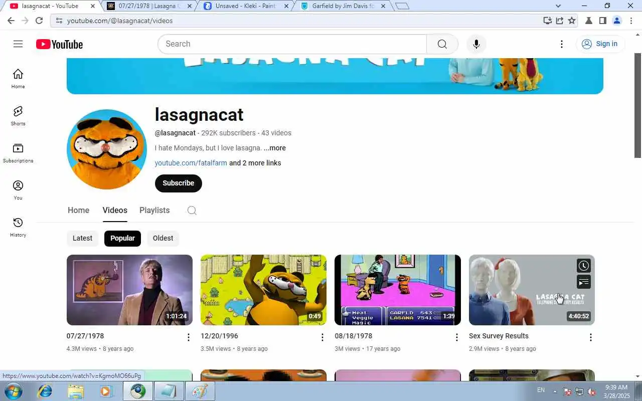Go to the YouTube logo homepage
Image resolution: width=642 pixels, height=401 pixels.
59,44
